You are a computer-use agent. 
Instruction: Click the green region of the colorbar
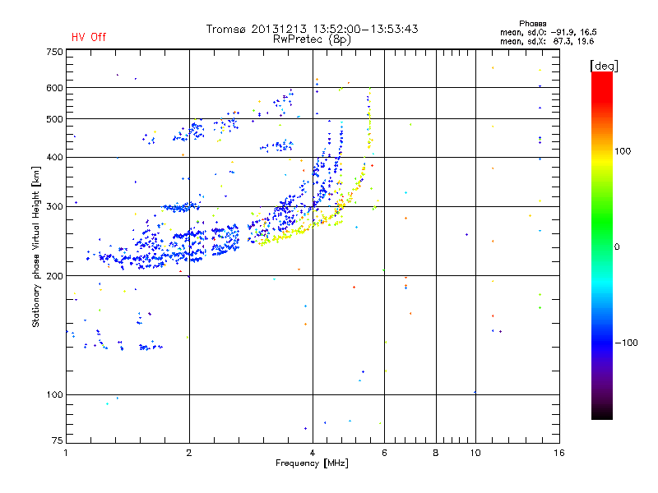point(602,222)
